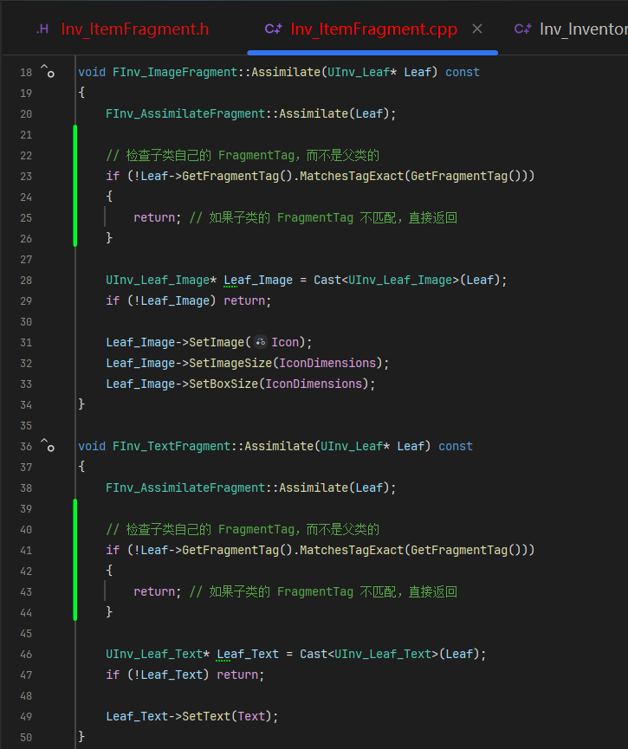Click line number 36 in the gutter

tap(26, 447)
